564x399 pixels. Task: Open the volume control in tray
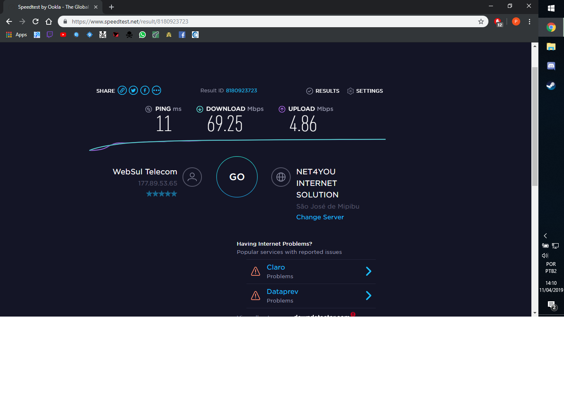click(x=545, y=256)
